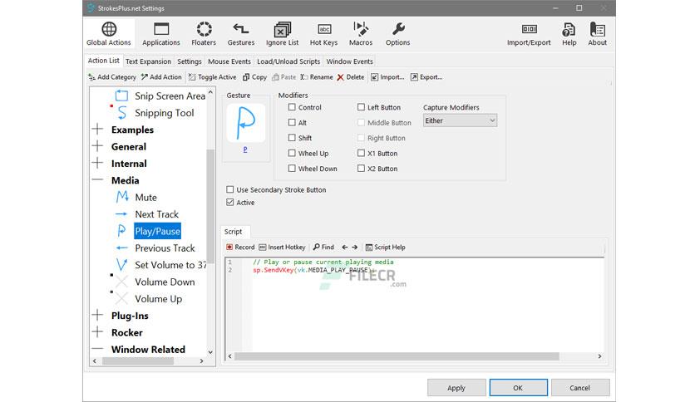Check the X2 Button modifier

361,169
